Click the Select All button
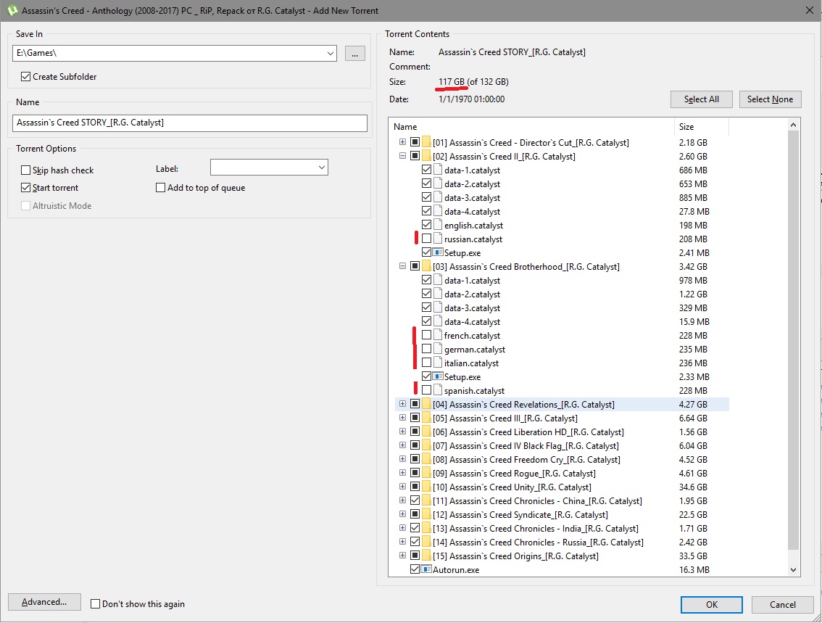The height and width of the screenshot is (623, 822). (x=701, y=99)
